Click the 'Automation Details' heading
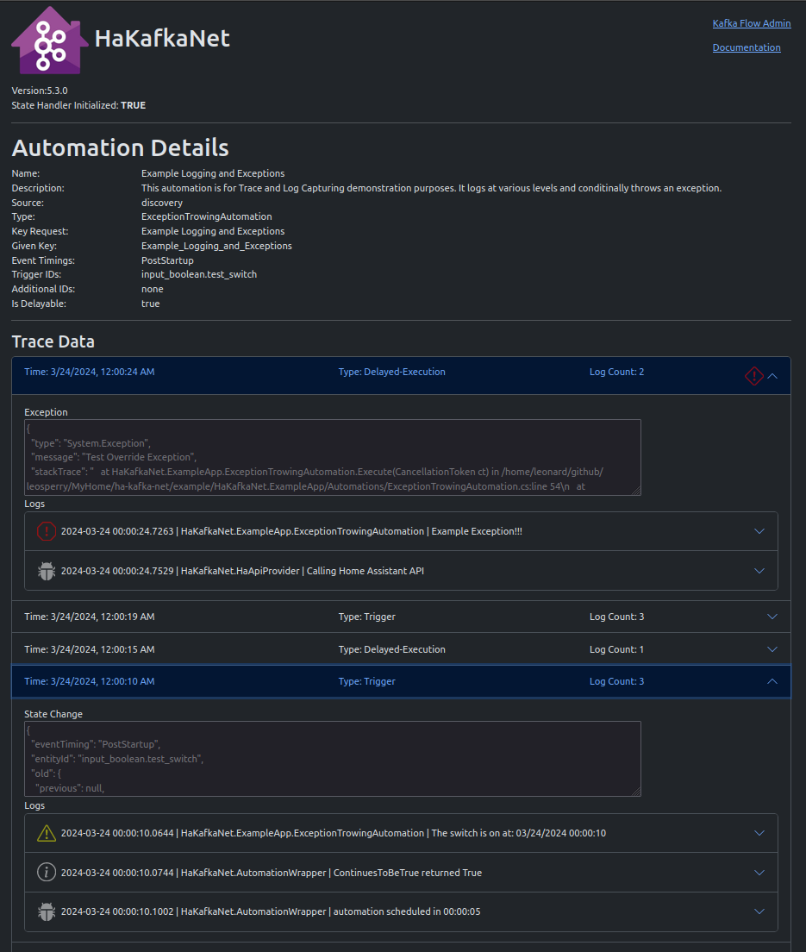Viewport: 806px width, 952px height. coord(120,147)
